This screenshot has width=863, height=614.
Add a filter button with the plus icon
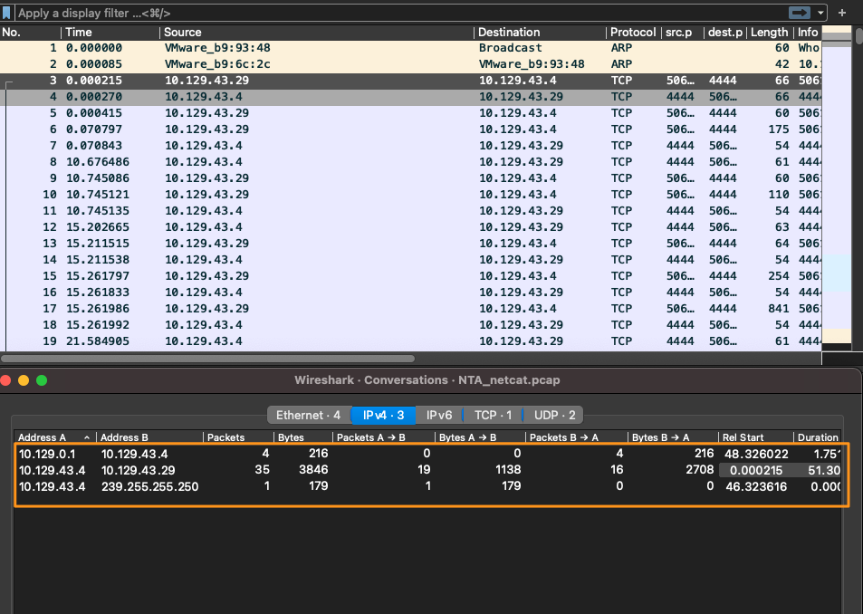click(x=843, y=13)
